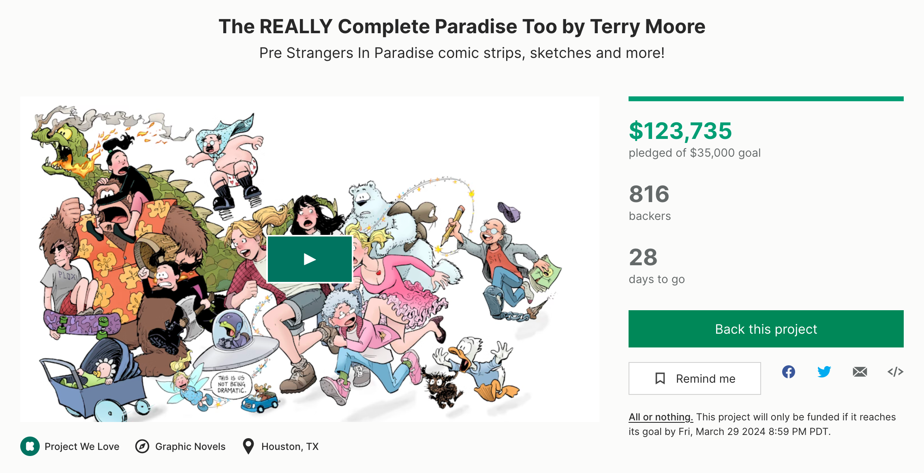Open the embed code icon
The height and width of the screenshot is (473, 924).
pyautogui.click(x=895, y=372)
